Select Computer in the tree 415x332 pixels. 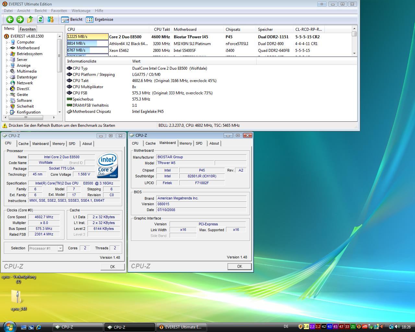(26, 42)
